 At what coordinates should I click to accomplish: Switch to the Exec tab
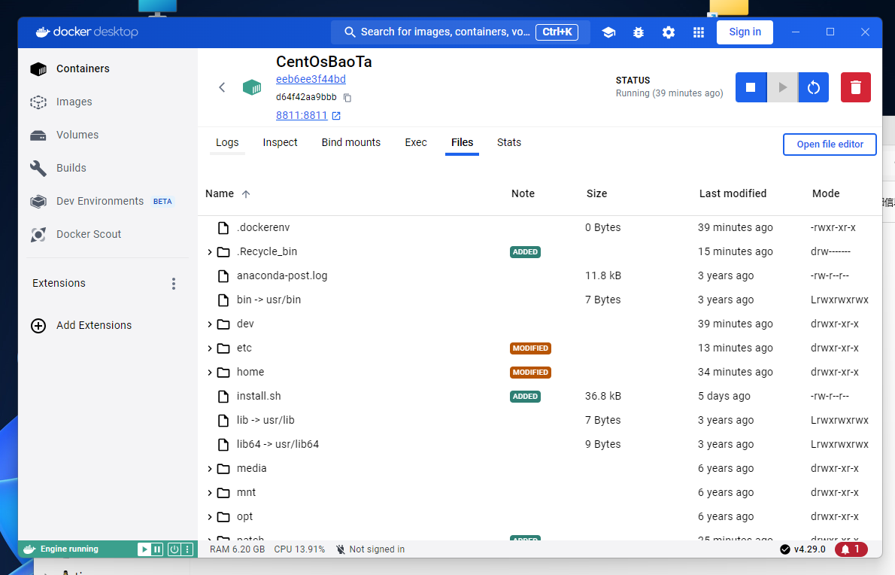tap(416, 143)
